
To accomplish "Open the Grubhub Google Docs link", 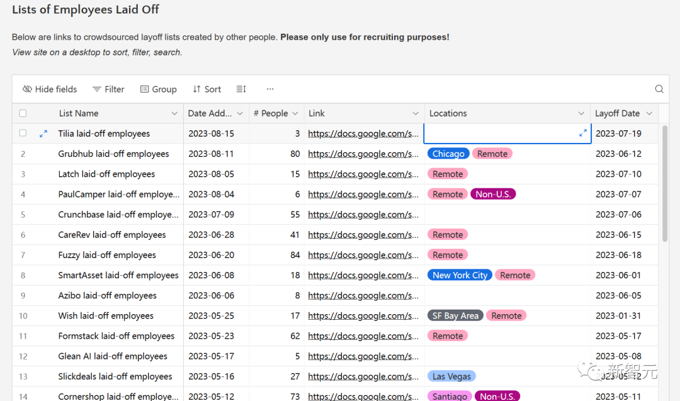I will click(363, 154).
